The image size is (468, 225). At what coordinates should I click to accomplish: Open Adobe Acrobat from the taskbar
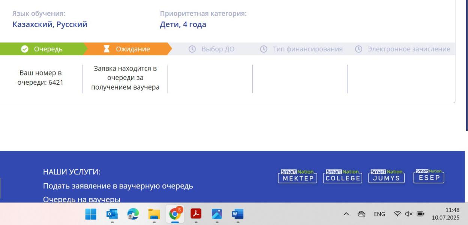tap(196, 214)
